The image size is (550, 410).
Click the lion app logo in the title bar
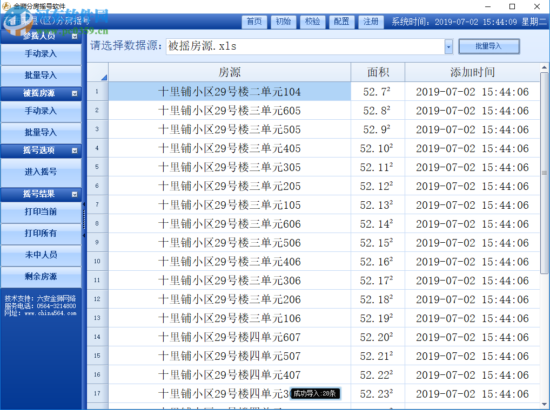coord(8,6)
